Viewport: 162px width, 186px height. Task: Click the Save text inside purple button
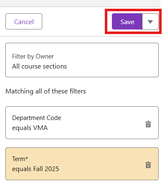[127, 22]
